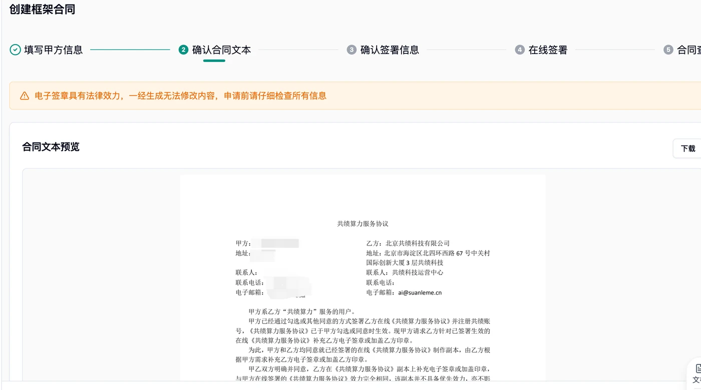Click the 电子签章具有法律效力 warning message
This screenshot has height=390, width=701.
pyautogui.click(x=181, y=95)
